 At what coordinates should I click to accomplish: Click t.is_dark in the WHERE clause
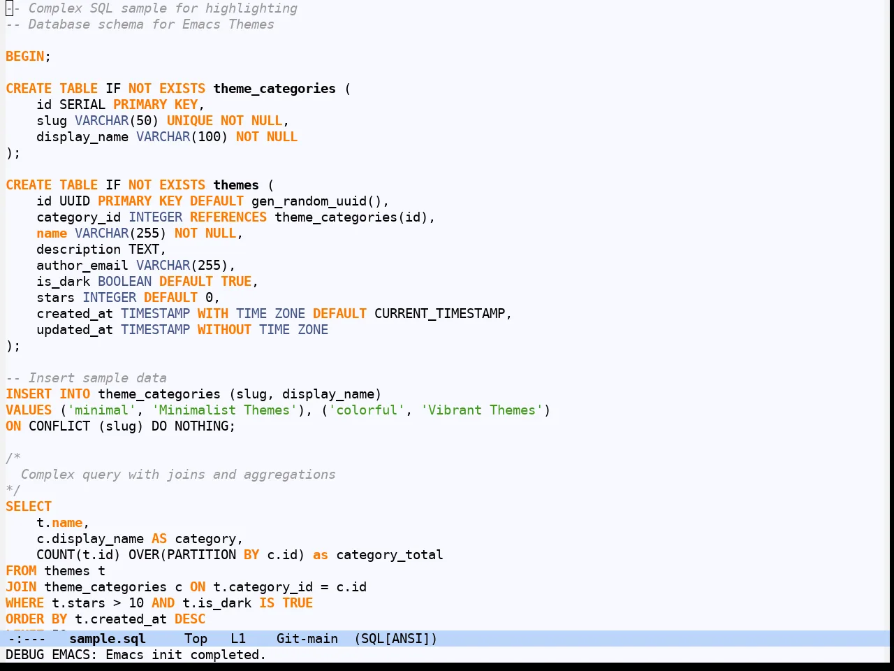217,603
